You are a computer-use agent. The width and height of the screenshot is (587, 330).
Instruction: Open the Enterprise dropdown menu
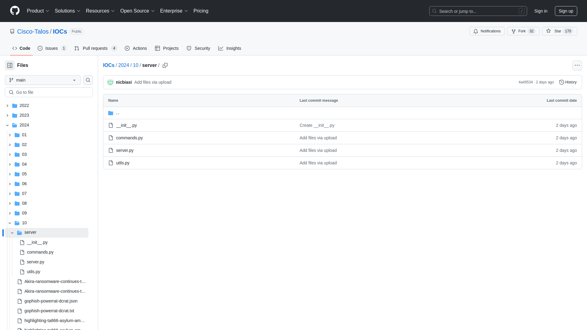pos(174,11)
